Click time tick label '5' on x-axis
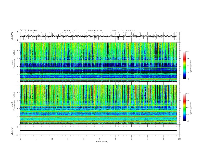The height and width of the screenshot is (156, 202). click(100, 139)
